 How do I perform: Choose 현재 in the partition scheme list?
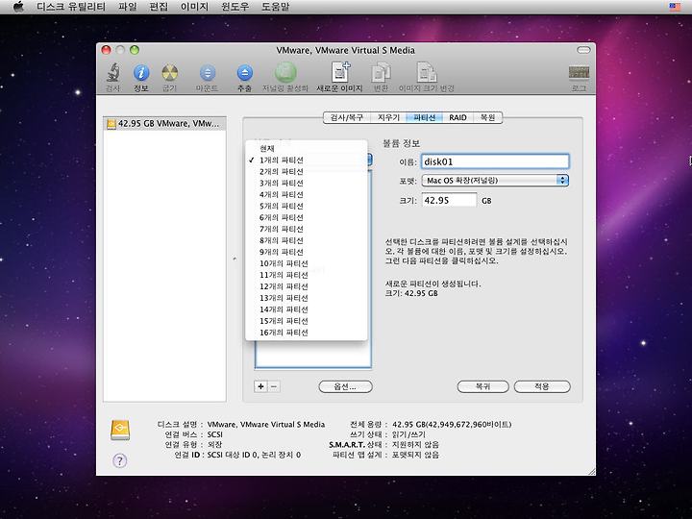pos(307,148)
